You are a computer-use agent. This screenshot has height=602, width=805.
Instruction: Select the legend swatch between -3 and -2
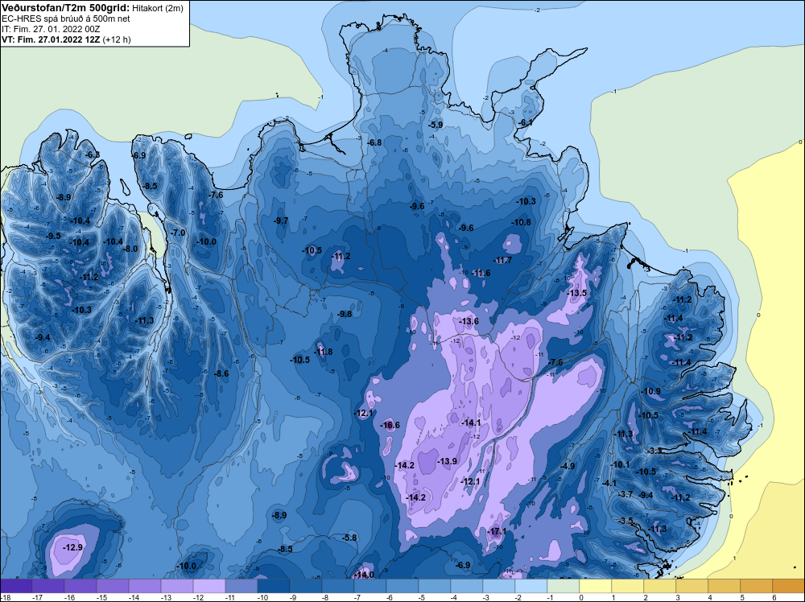point(499,586)
